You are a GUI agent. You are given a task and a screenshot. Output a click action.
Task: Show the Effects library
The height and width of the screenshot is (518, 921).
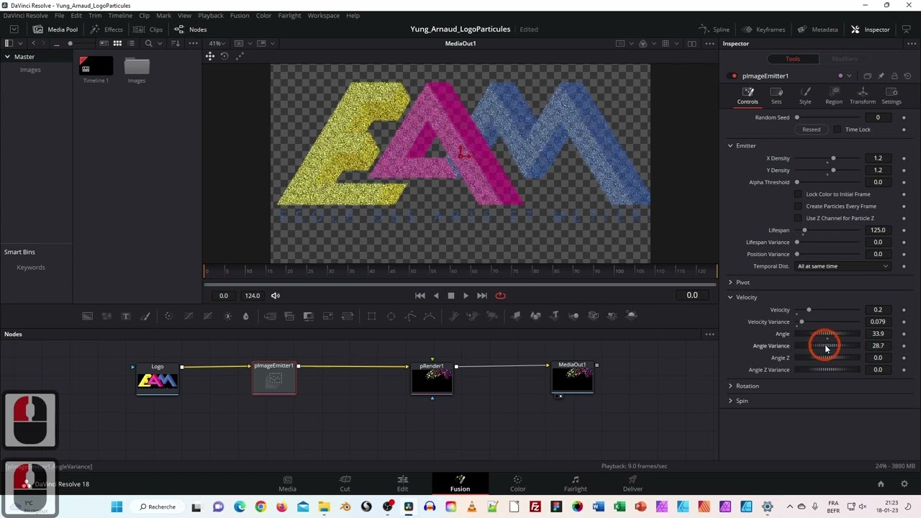[x=106, y=29]
